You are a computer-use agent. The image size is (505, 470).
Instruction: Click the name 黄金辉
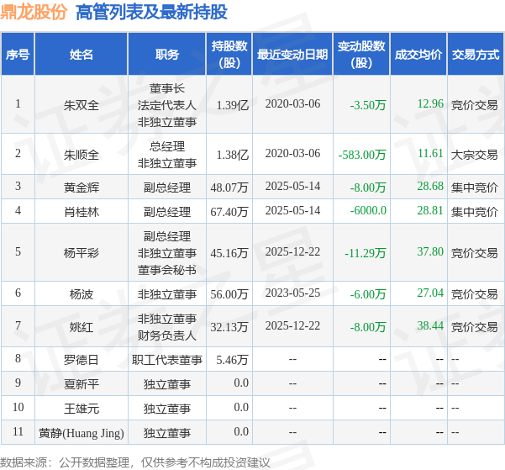coord(82,187)
